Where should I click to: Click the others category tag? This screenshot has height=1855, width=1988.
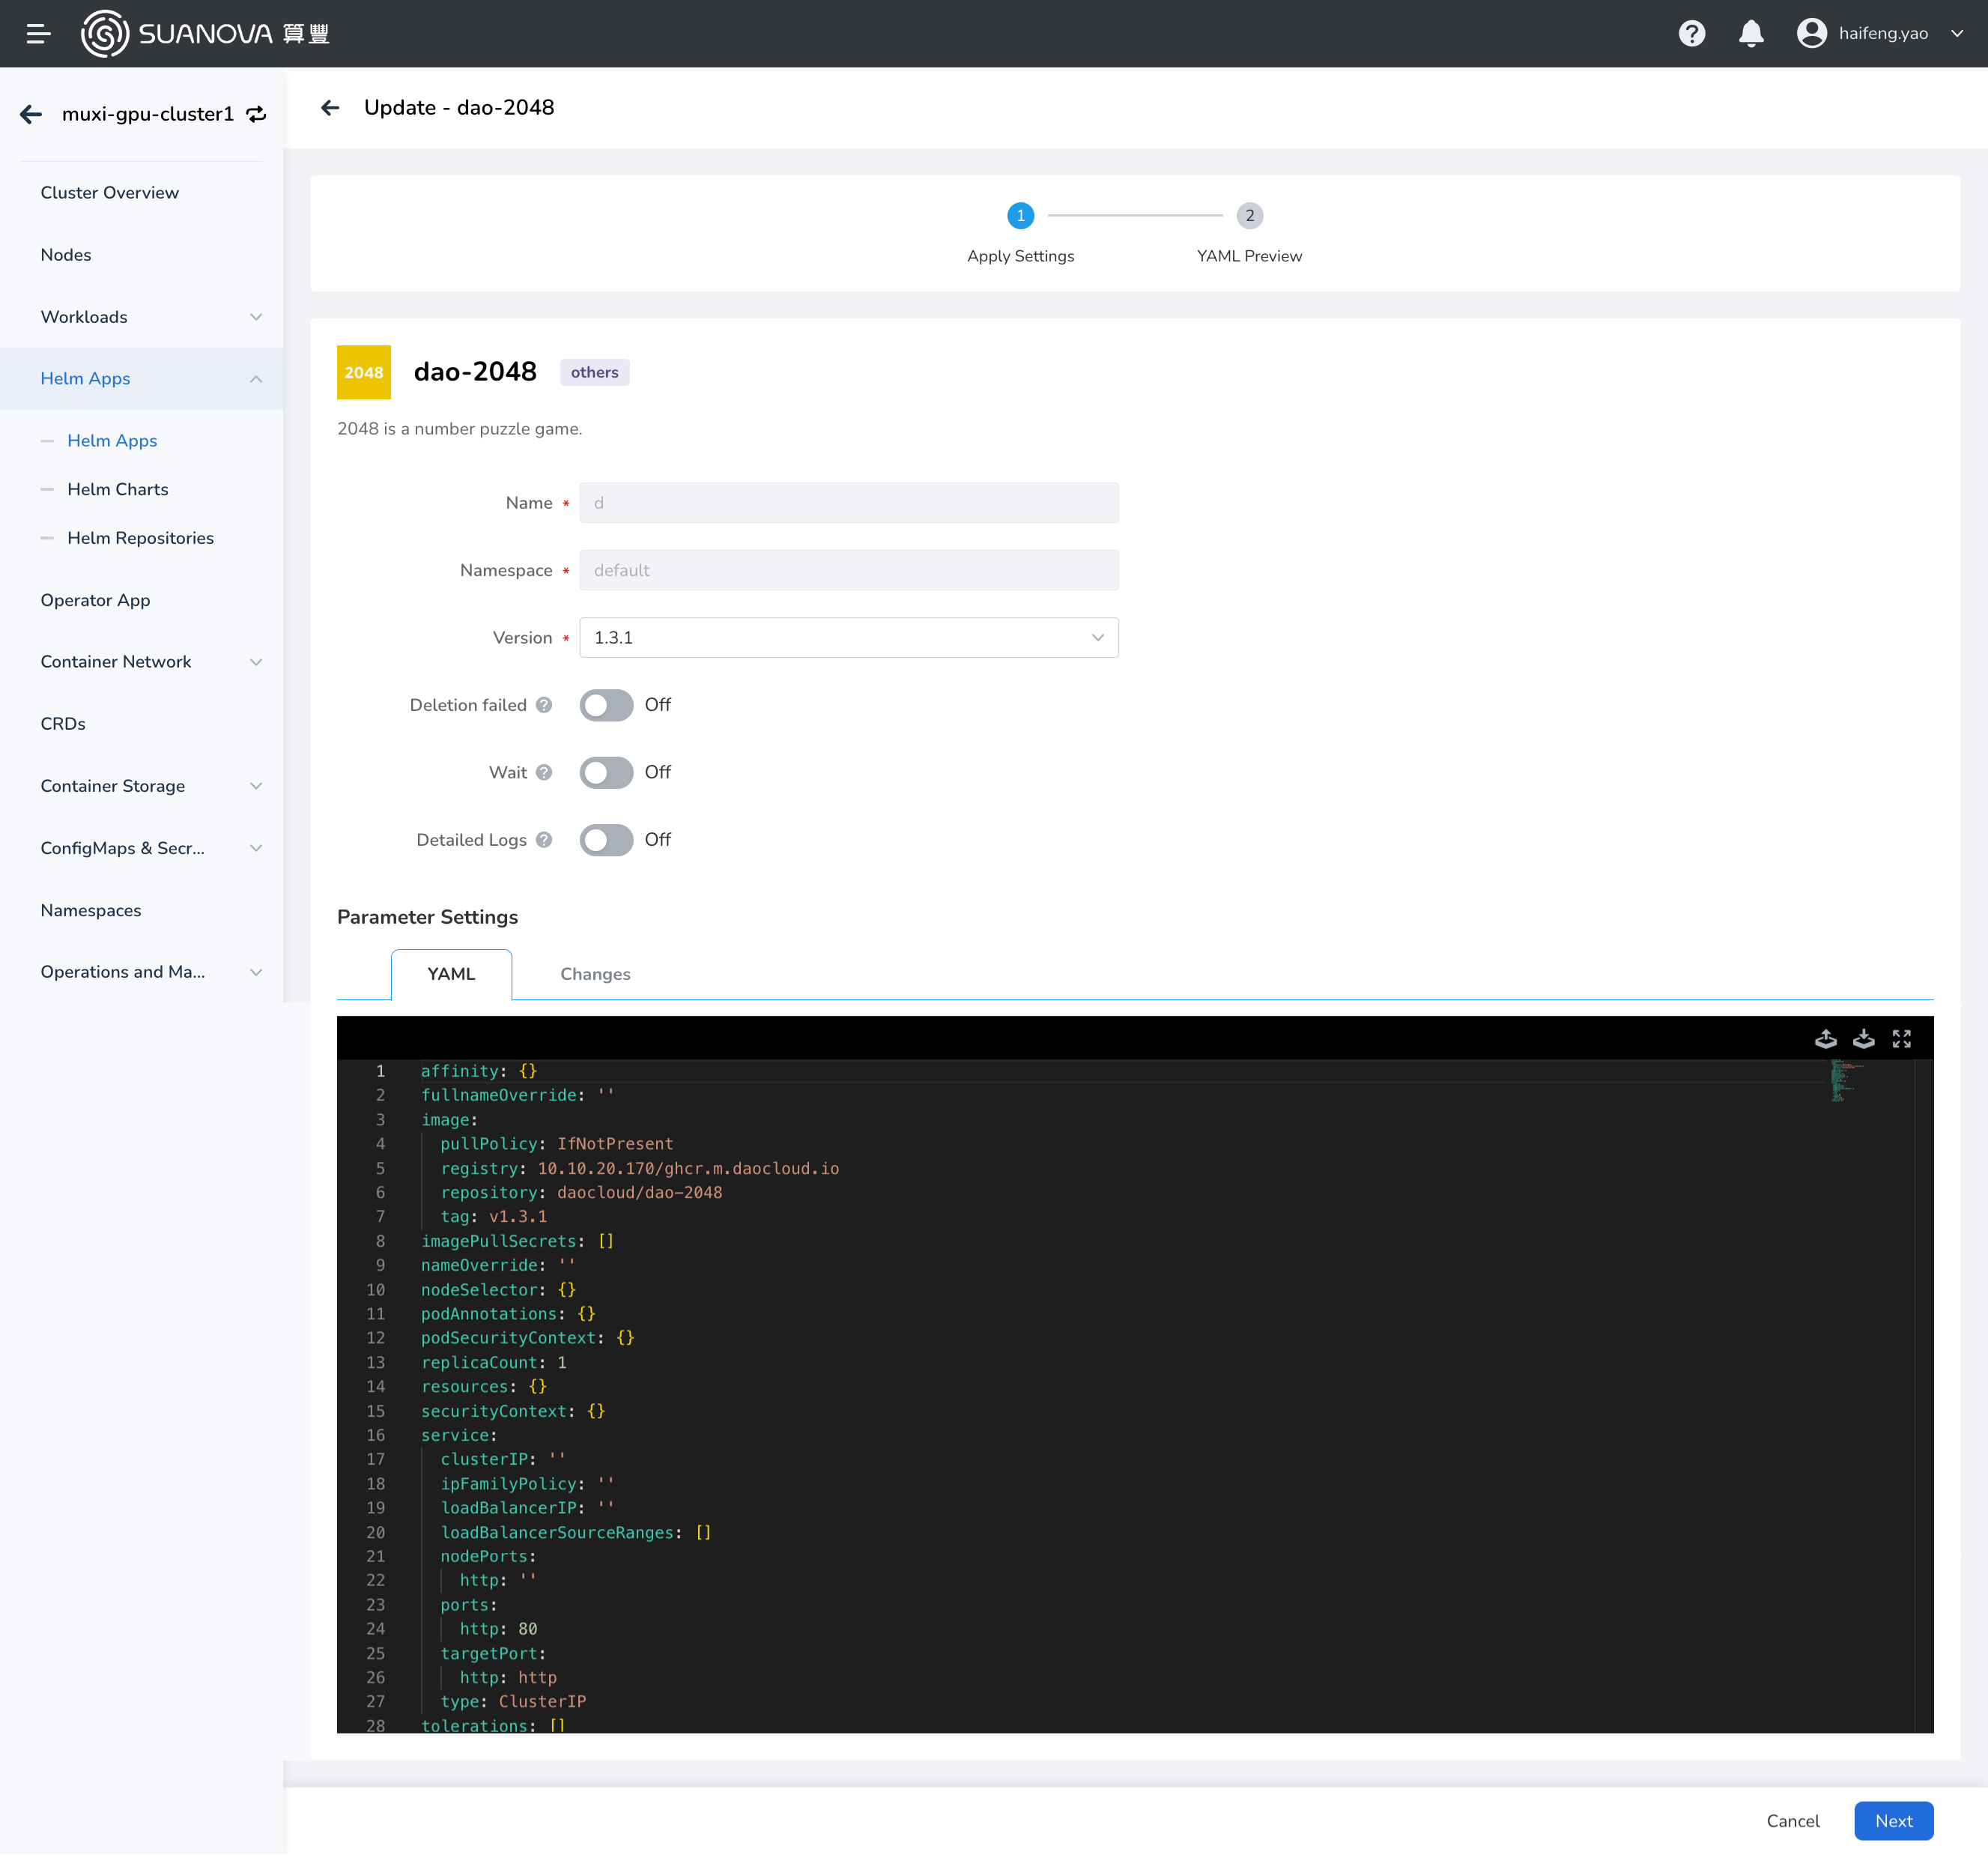pyautogui.click(x=594, y=372)
